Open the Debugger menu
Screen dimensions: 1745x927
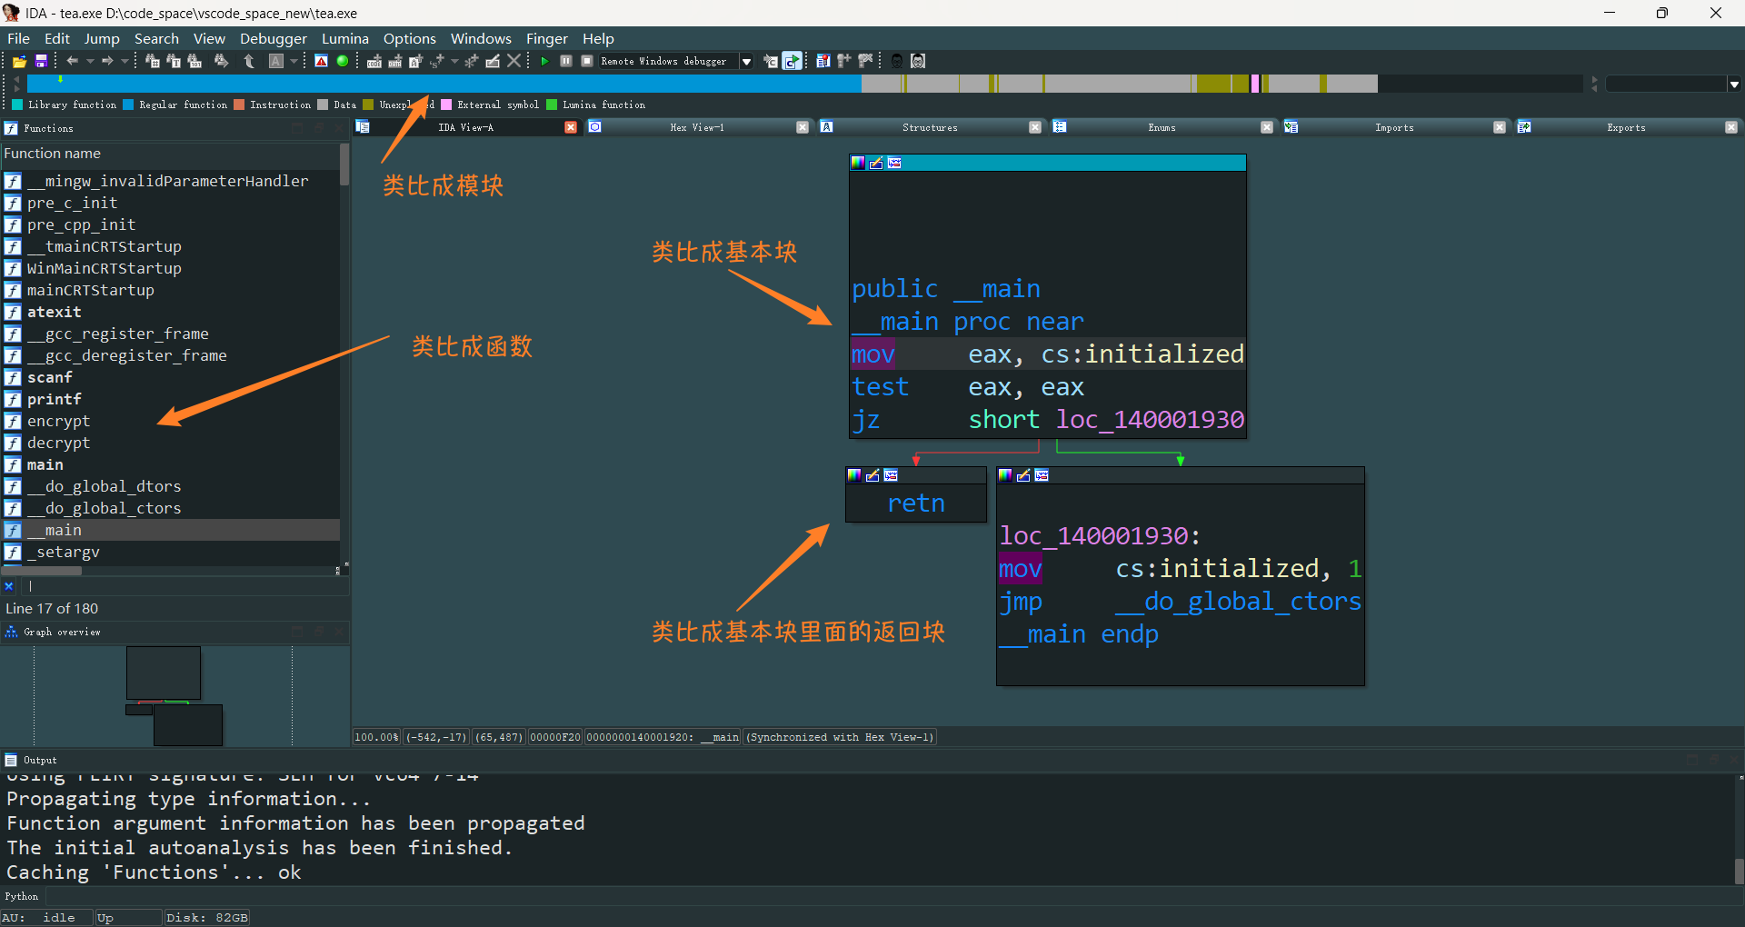tap(274, 38)
